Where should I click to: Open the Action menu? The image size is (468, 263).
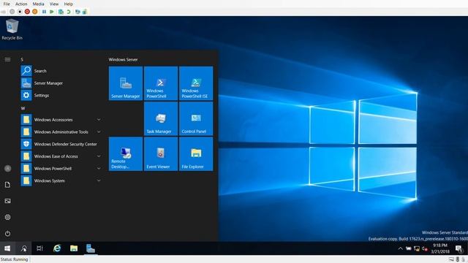point(21,4)
